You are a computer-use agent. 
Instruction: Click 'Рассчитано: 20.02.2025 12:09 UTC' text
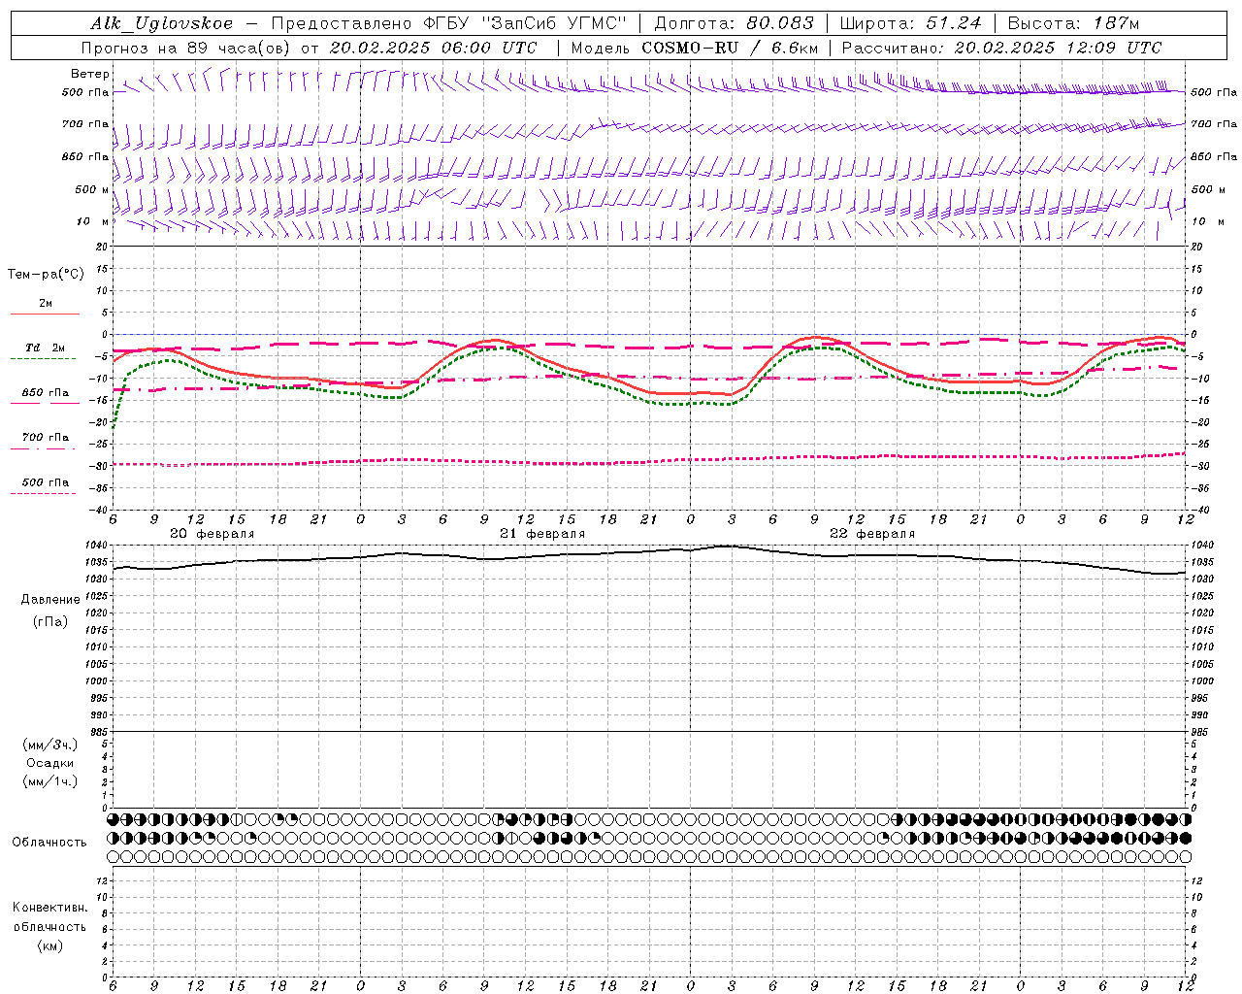tap(1001, 48)
